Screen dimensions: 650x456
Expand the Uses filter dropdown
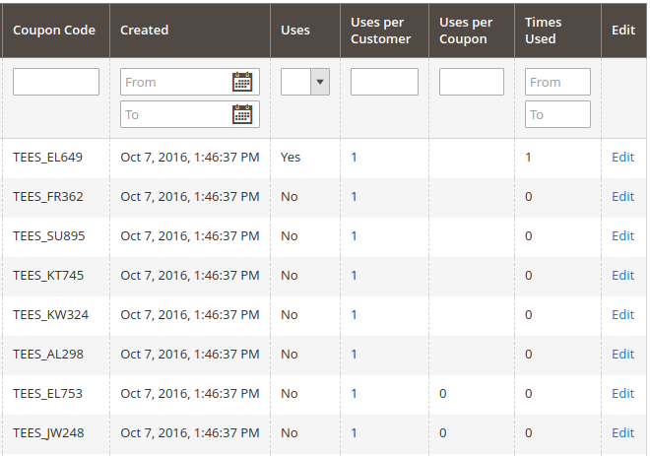305,82
